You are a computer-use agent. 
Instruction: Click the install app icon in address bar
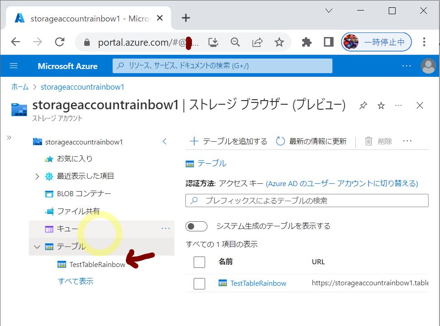tap(213, 43)
